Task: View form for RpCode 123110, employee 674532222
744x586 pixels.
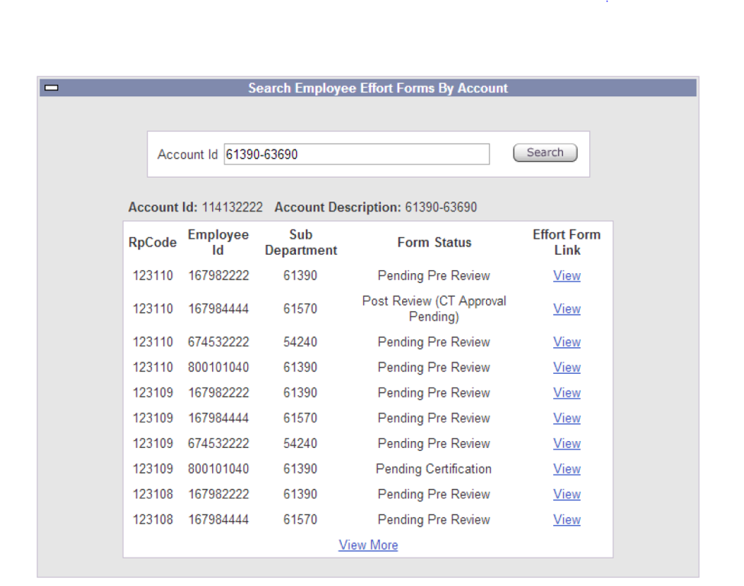Action: pyautogui.click(x=566, y=343)
